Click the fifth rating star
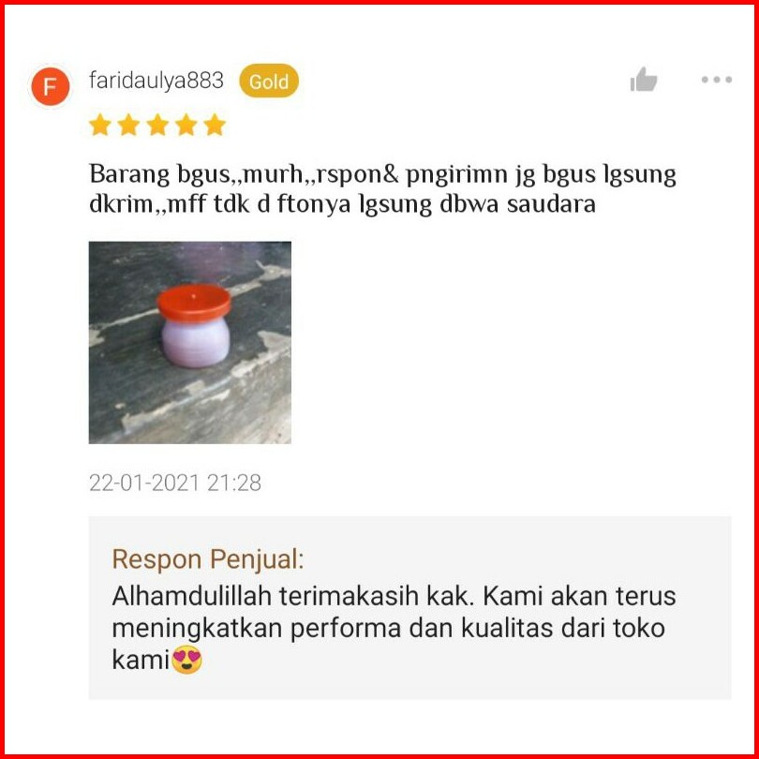This screenshot has height=759, width=759. point(215,125)
